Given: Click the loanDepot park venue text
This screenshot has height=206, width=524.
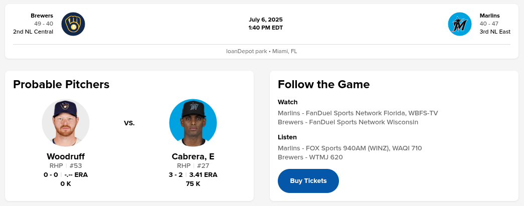Looking at the screenshot, I should pyautogui.click(x=261, y=51).
